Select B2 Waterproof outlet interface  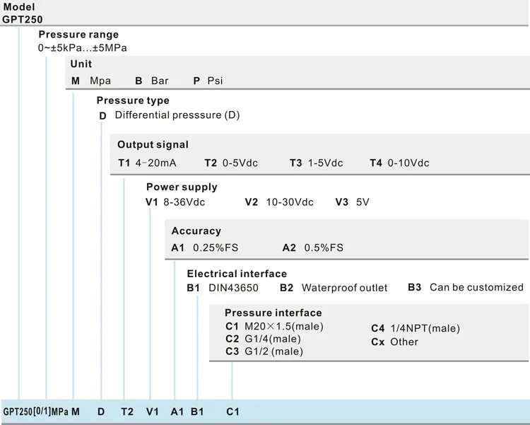(334, 288)
